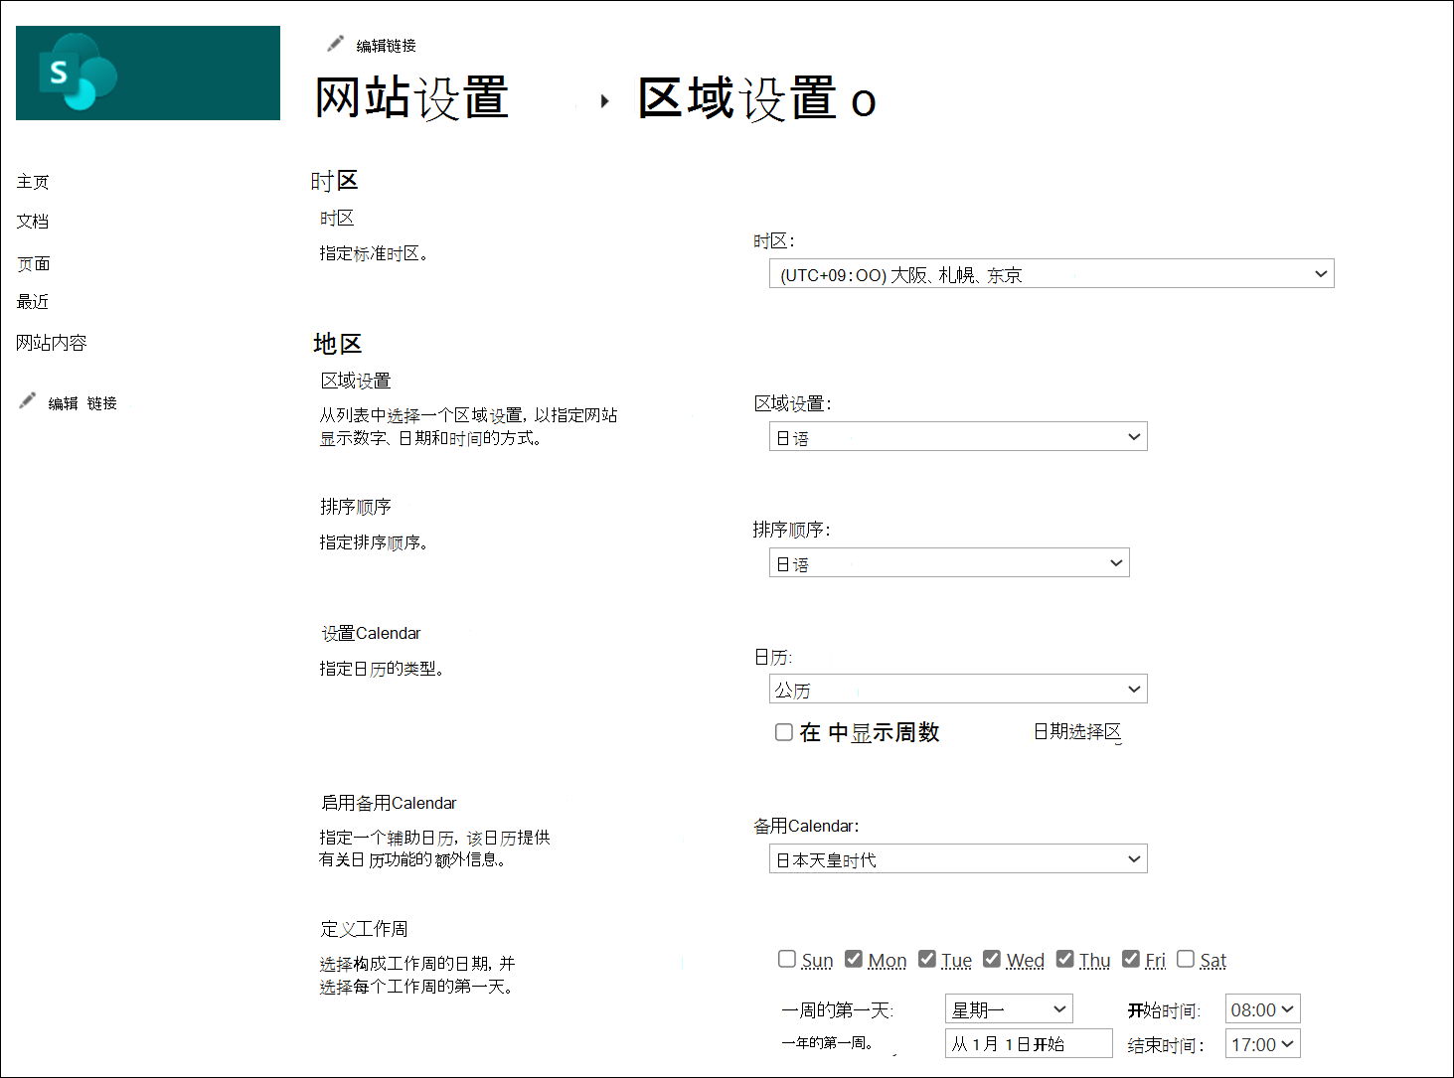Open the 日历 dropdown set to 公历
Screen dimensions: 1454x1078
(958, 690)
